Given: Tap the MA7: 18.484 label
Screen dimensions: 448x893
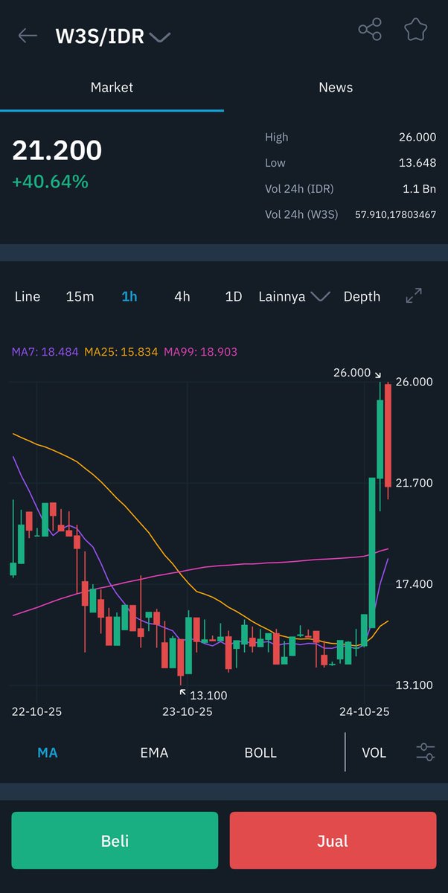Looking at the screenshot, I should click(45, 351).
